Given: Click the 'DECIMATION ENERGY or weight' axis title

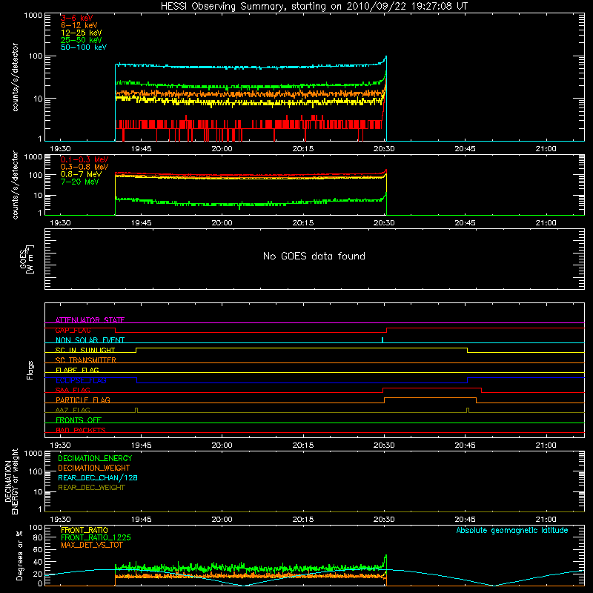Looking at the screenshot, I should pos(12,481).
